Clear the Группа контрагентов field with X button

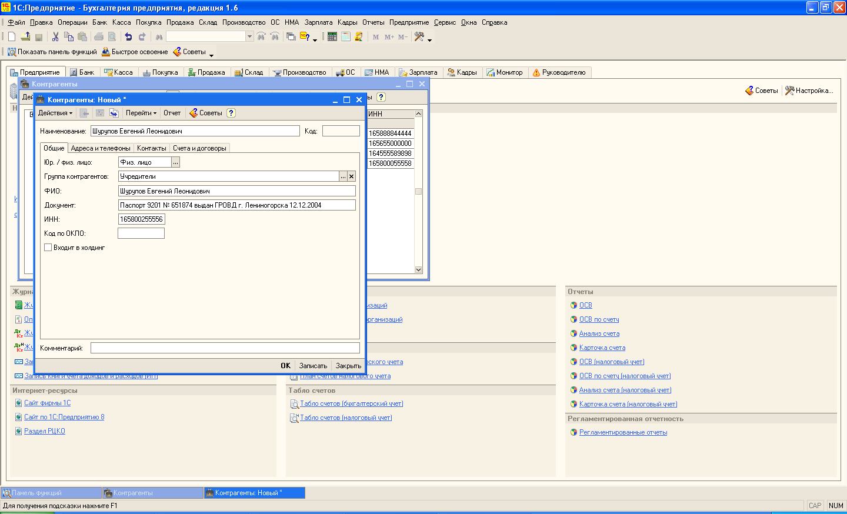pyautogui.click(x=352, y=176)
